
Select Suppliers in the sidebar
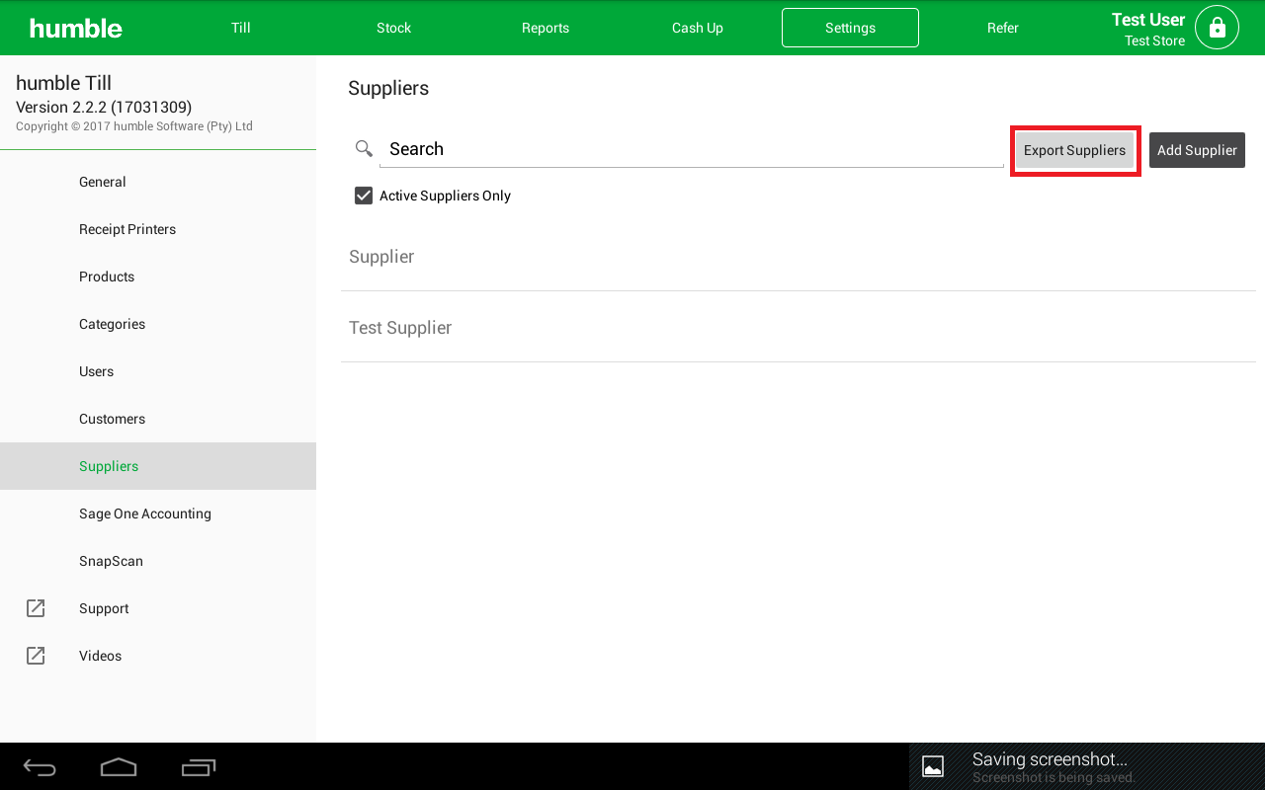coord(158,466)
